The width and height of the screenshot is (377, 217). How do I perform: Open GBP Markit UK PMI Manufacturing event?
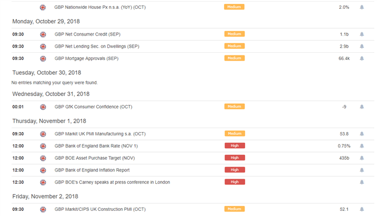pyautogui.click(x=100, y=134)
